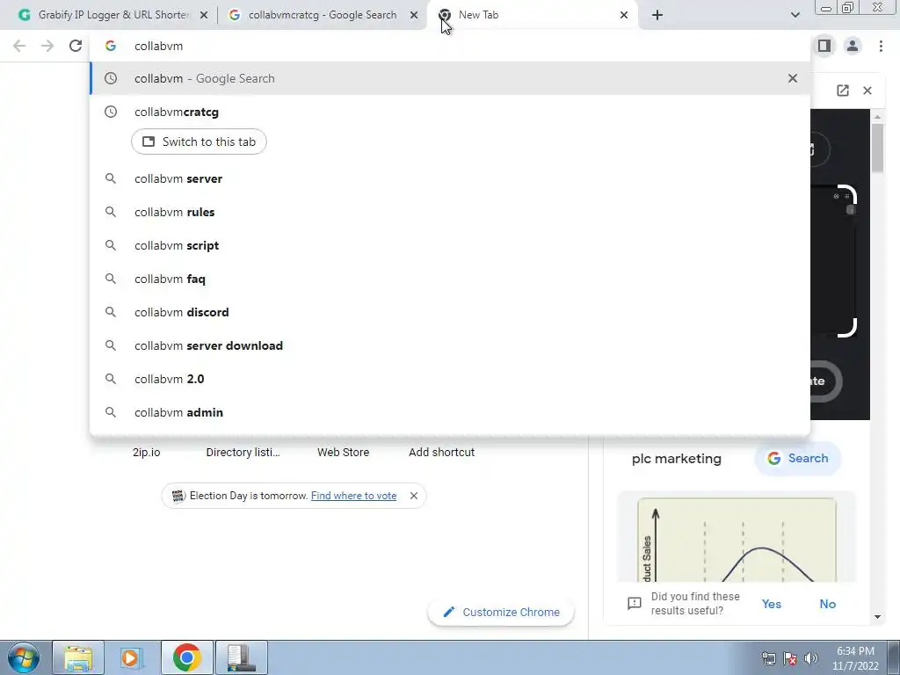The width and height of the screenshot is (900, 675).
Task: Close the New Tab tab
Action: tap(624, 16)
